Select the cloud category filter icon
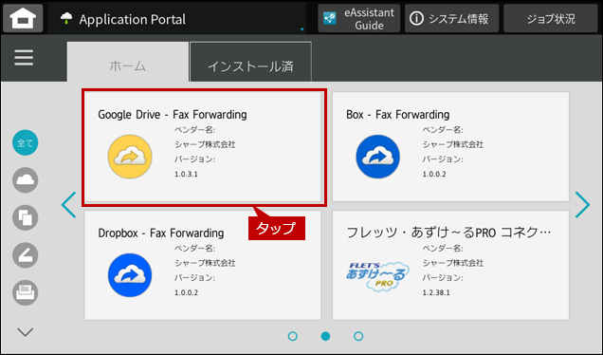 26,180
